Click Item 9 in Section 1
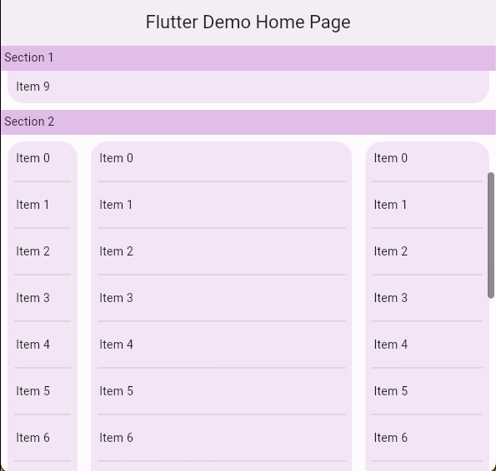Screen dimensions: 496x471 (248, 87)
